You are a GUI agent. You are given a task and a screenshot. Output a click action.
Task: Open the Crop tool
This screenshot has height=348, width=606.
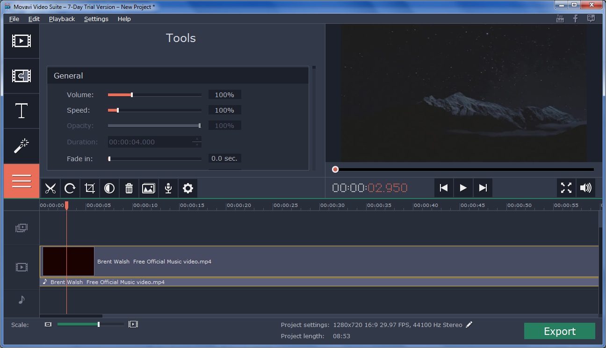coord(90,188)
